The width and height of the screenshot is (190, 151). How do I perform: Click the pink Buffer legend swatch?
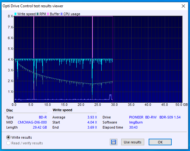pyautogui.click(x=48, y=14)
